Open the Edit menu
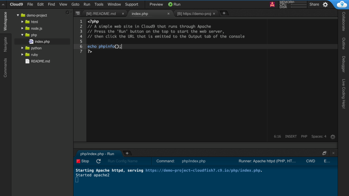349x196 pixels. click(40, 4)
